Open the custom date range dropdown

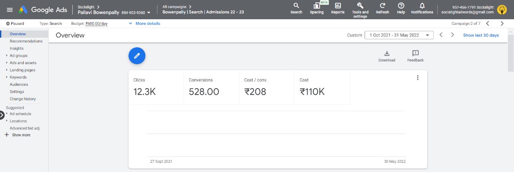coord(399,35)
